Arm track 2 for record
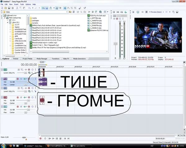186x148 pixels. (18, 79)
